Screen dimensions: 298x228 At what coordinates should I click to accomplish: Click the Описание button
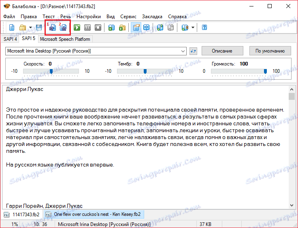point(222,51)
